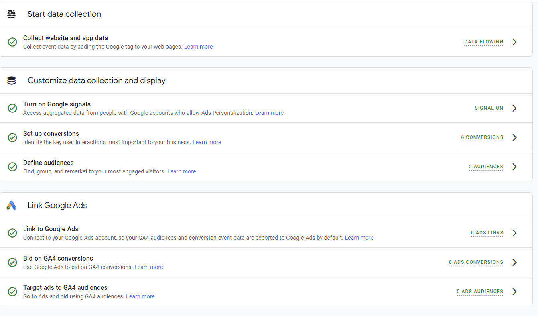Expand the Define audiences chevron
The width and height of the screenshot is (538, 316).
pos(514,167)
